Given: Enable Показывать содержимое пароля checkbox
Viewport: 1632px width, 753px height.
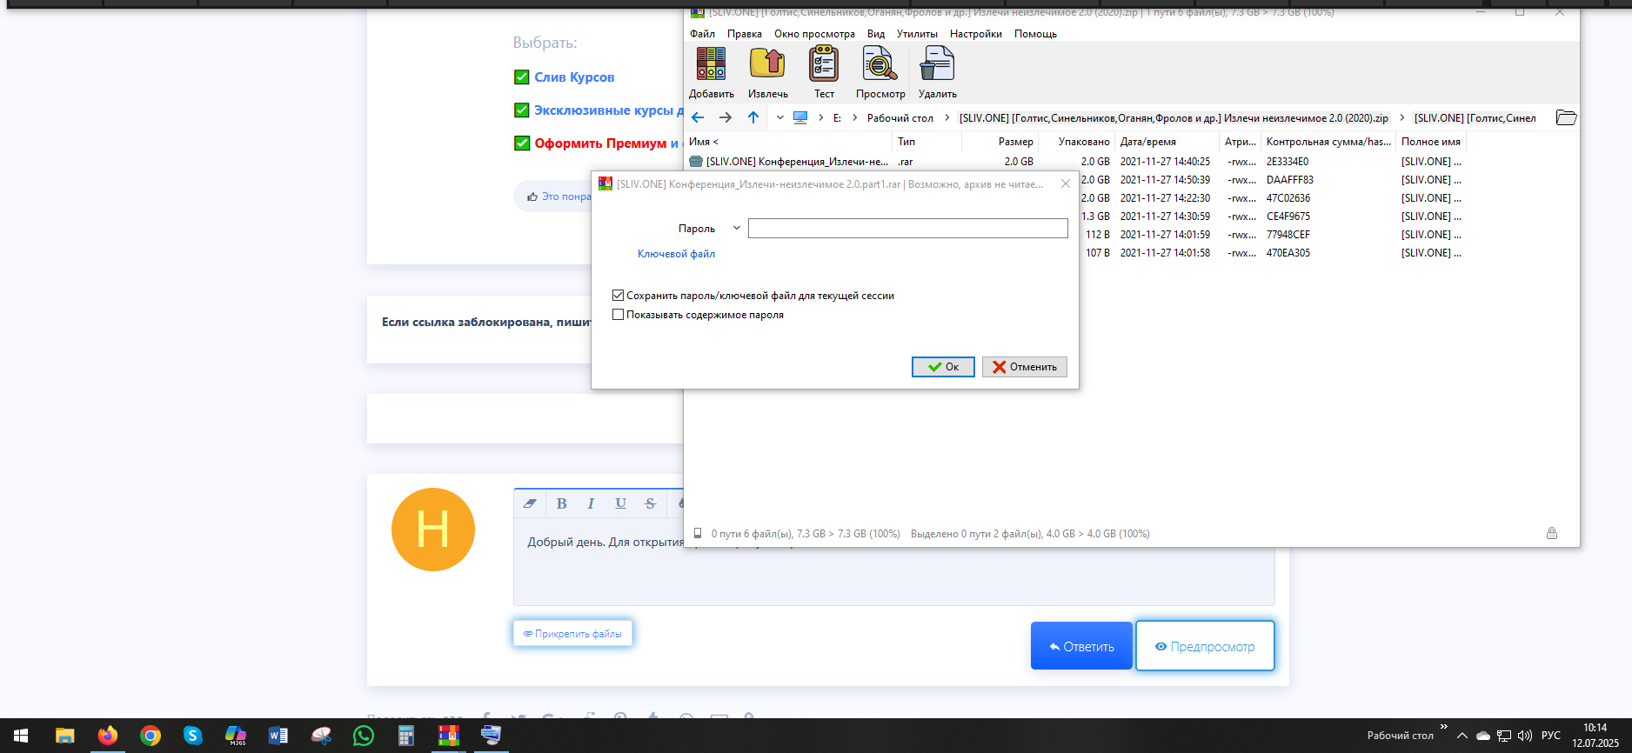Looking at the screenshot, I should [619, 315].
